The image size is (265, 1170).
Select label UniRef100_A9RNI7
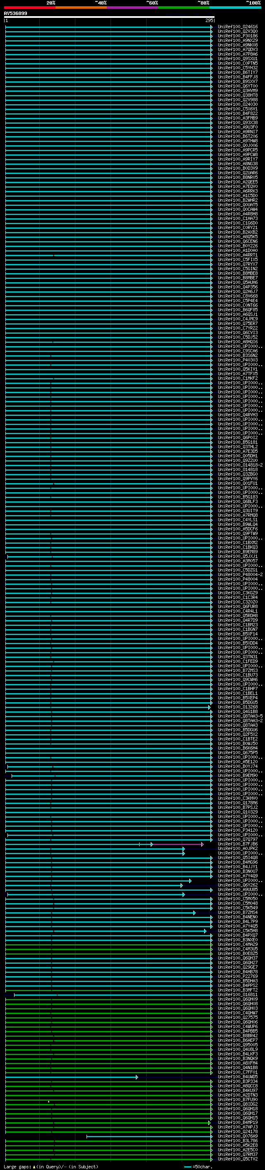[238, 132]
